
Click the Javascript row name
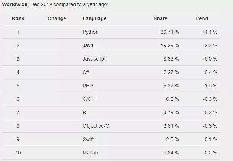[94, 59]
